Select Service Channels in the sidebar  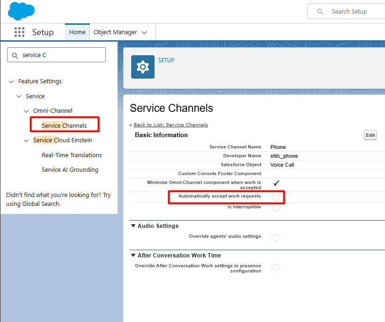click(64, 125)
